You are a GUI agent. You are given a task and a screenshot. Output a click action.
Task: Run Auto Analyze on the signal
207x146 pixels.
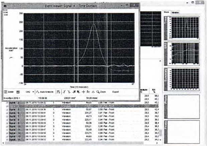[x=45, y=92]
